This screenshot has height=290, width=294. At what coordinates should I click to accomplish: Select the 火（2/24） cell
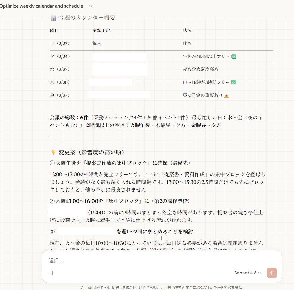(x=60, y=57)
